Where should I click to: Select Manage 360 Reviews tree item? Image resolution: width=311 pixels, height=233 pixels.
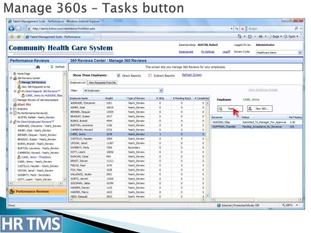33,82
